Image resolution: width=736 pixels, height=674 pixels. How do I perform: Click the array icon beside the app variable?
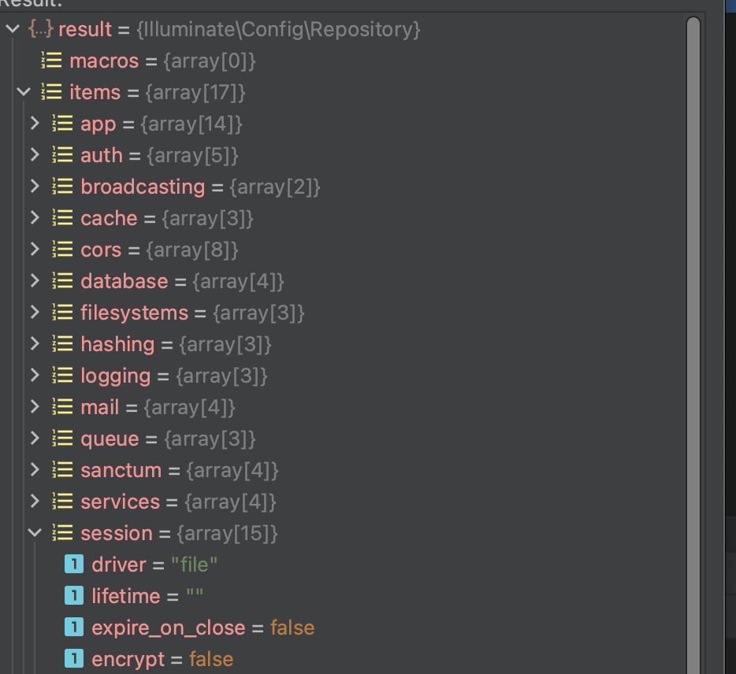click(x=62, y=124)
